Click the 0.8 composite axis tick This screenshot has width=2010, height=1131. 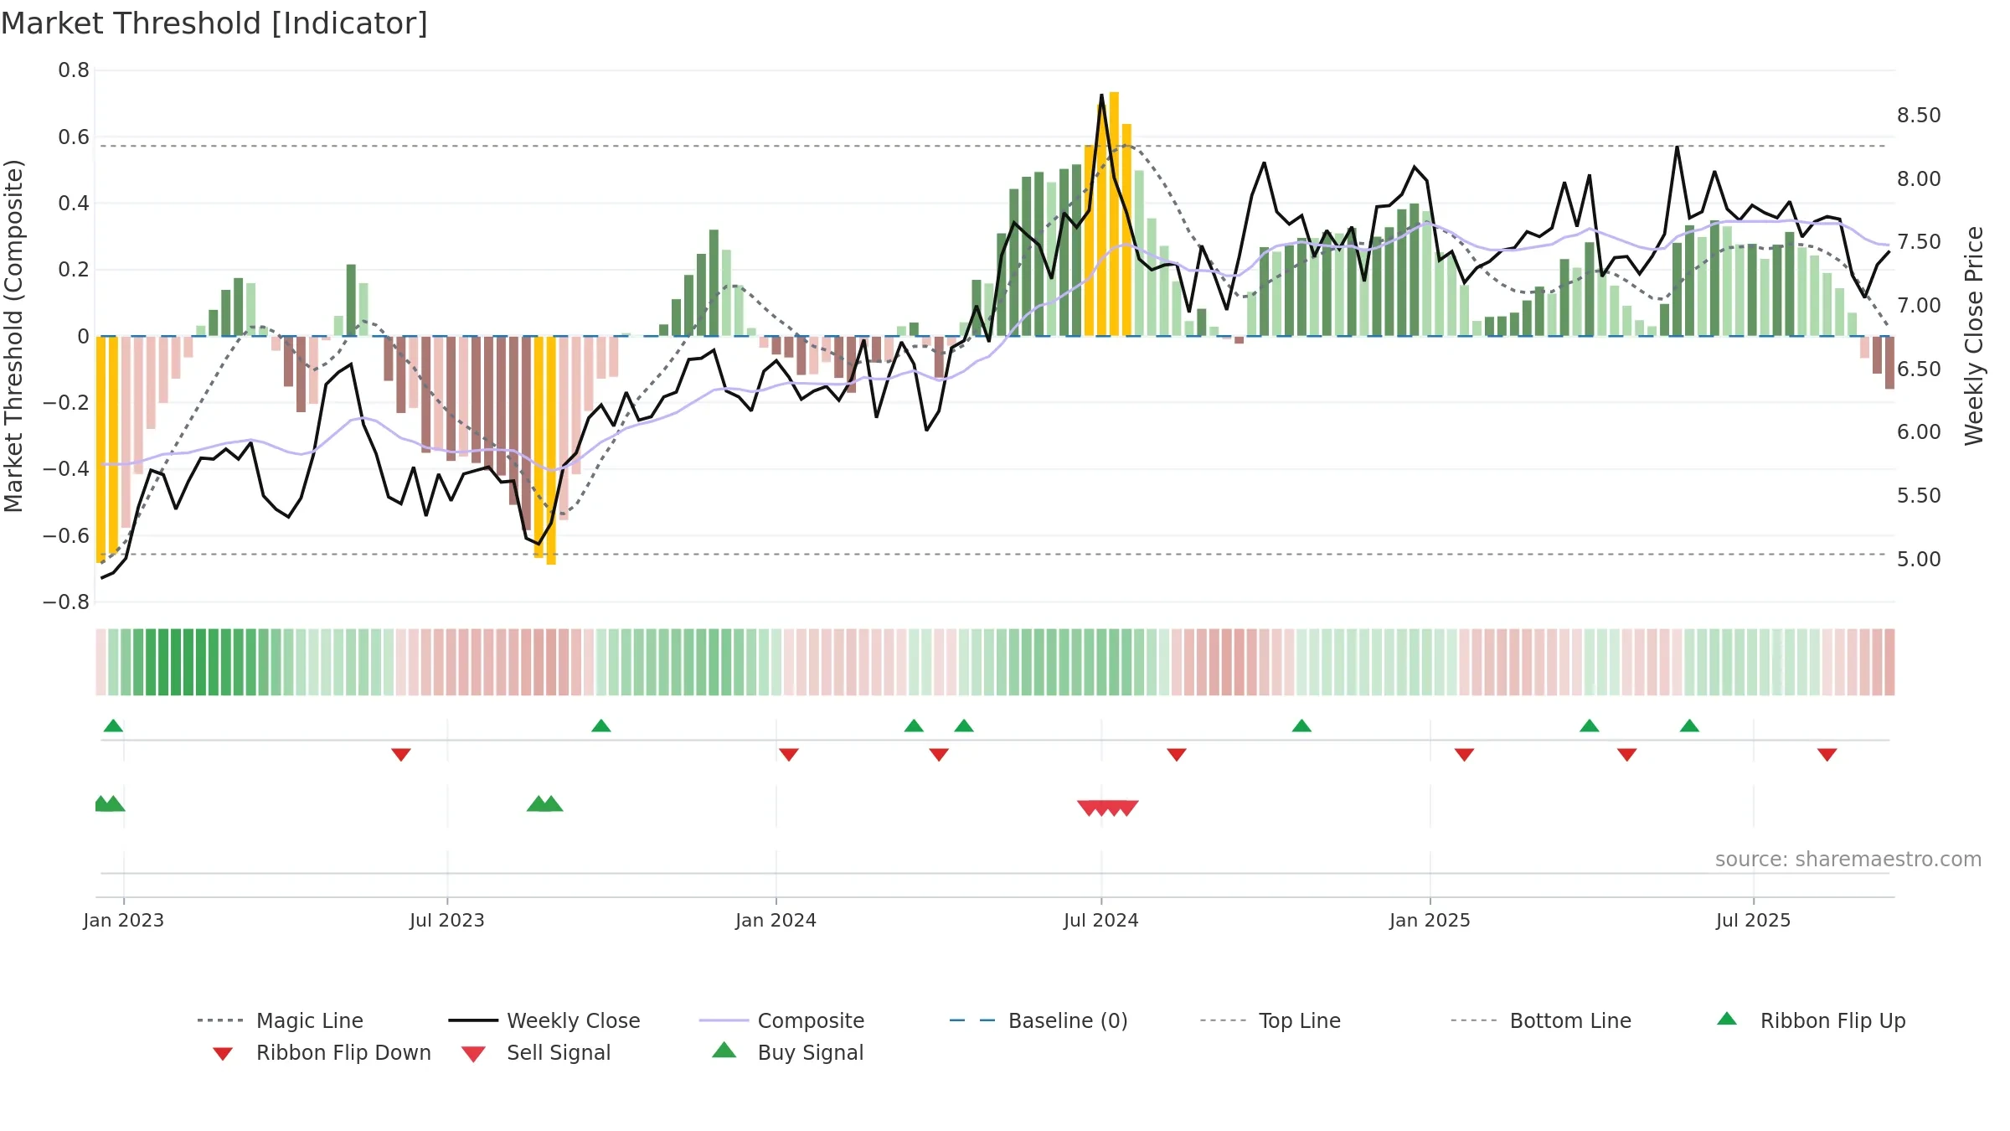click(x=74, y=70)
